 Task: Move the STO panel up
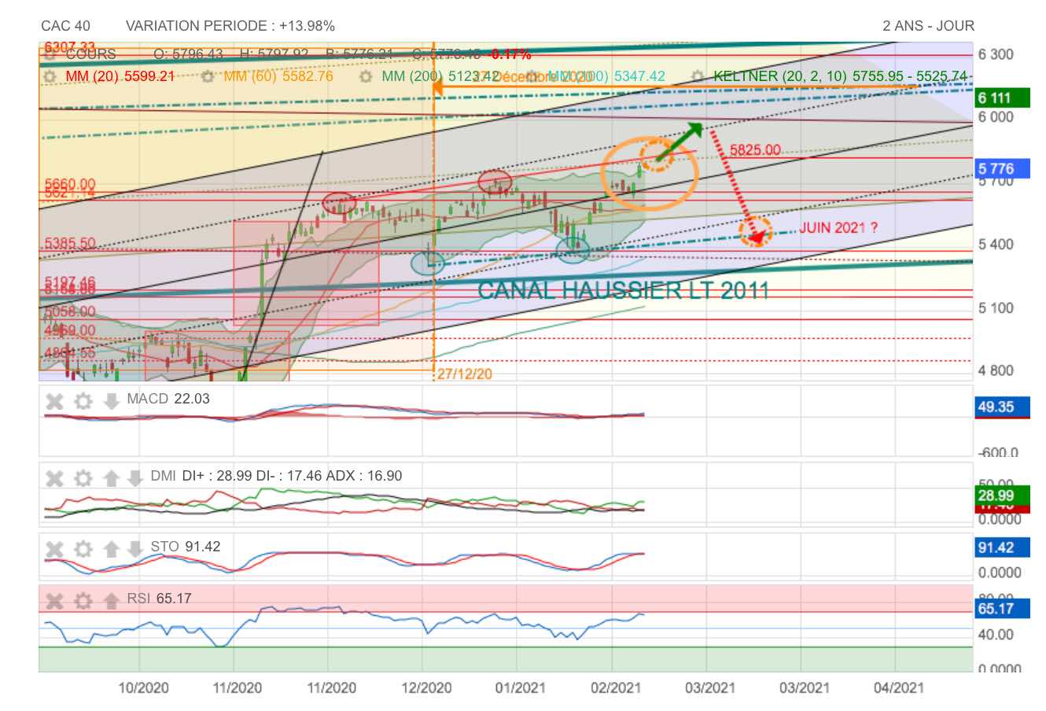(111, 549)
